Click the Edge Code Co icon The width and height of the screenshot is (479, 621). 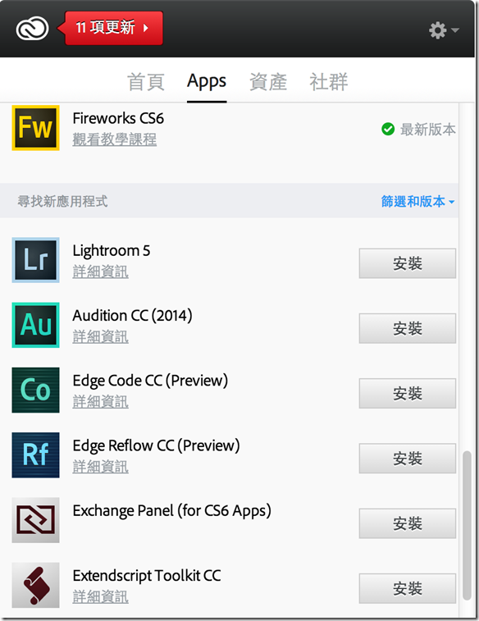[x=35, y=390]
